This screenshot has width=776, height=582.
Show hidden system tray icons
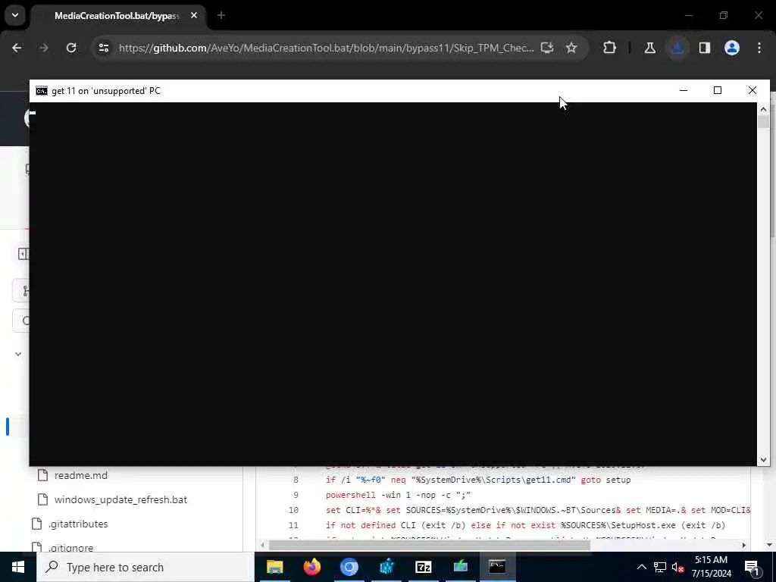point(641,567)
